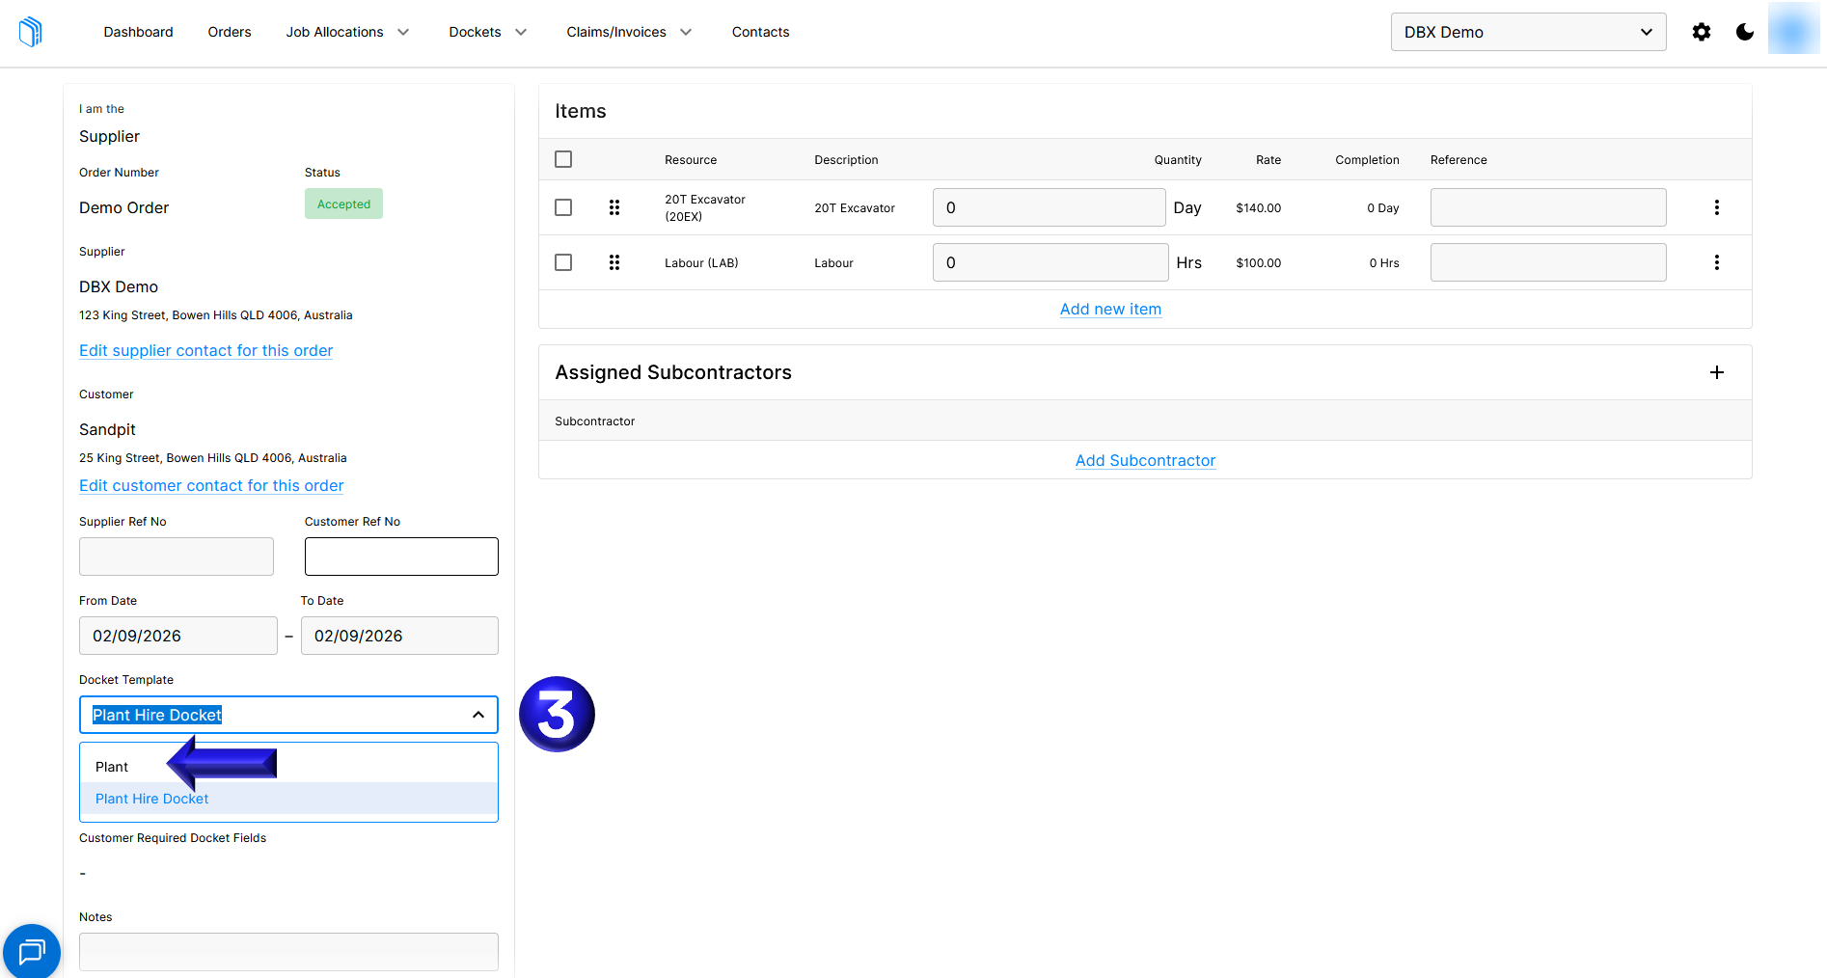1827x978 pixels.
Task: Open the Labour row three-dot menu
Action: 1717,262
